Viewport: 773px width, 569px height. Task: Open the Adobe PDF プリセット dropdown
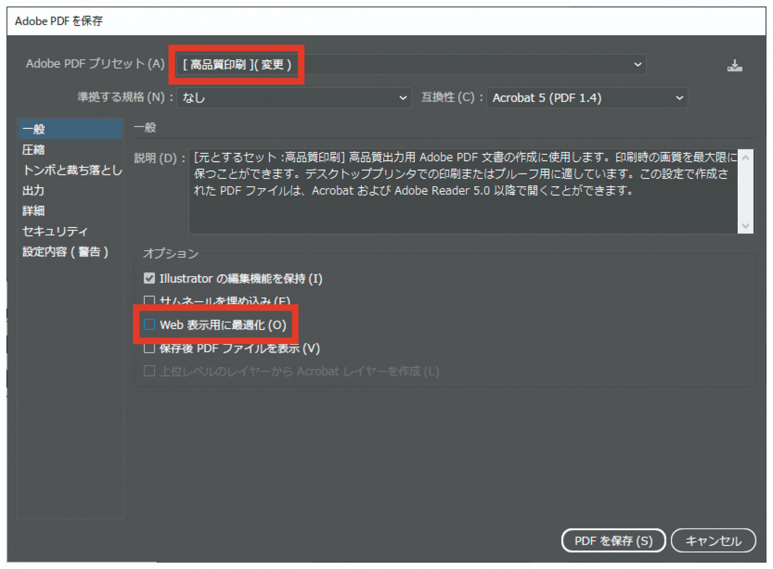411,64
